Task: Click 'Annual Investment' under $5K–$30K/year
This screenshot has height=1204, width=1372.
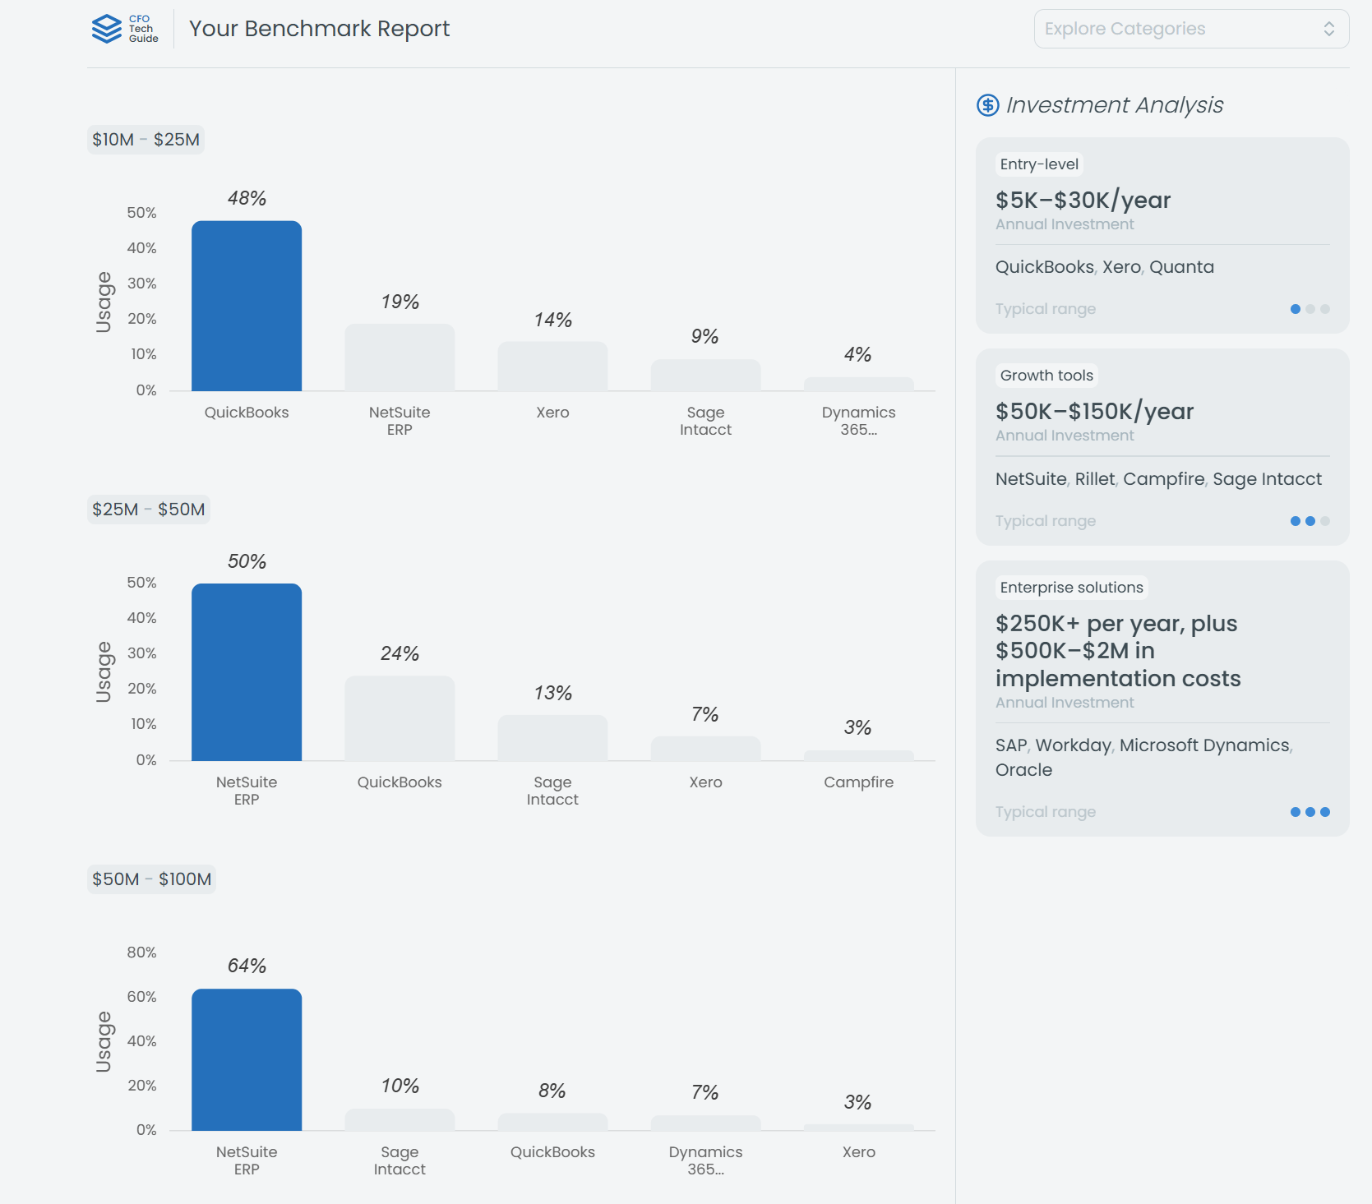Action: pyautogui.click(x=1065, y=224)
